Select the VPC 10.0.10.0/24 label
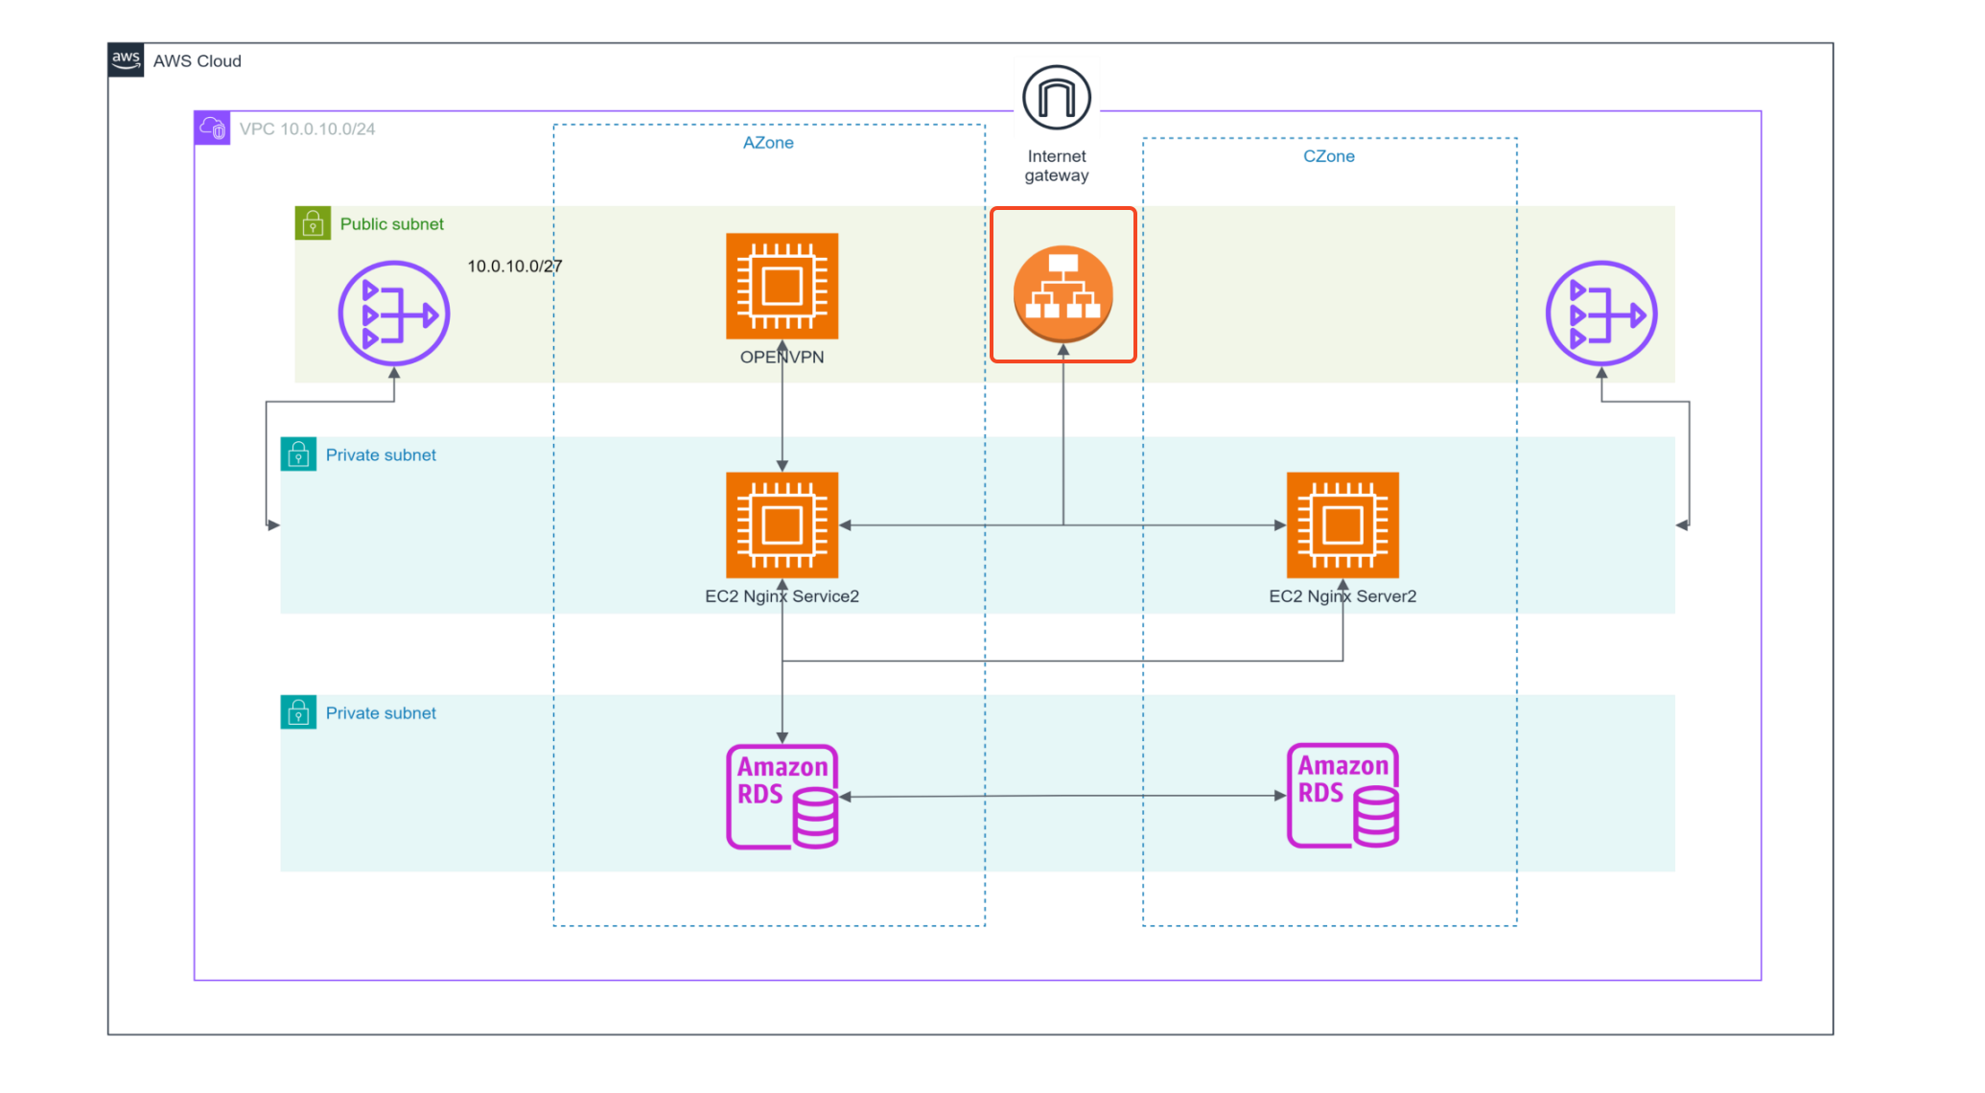This screenshot has height=1093, width=1985. [307, 128]
